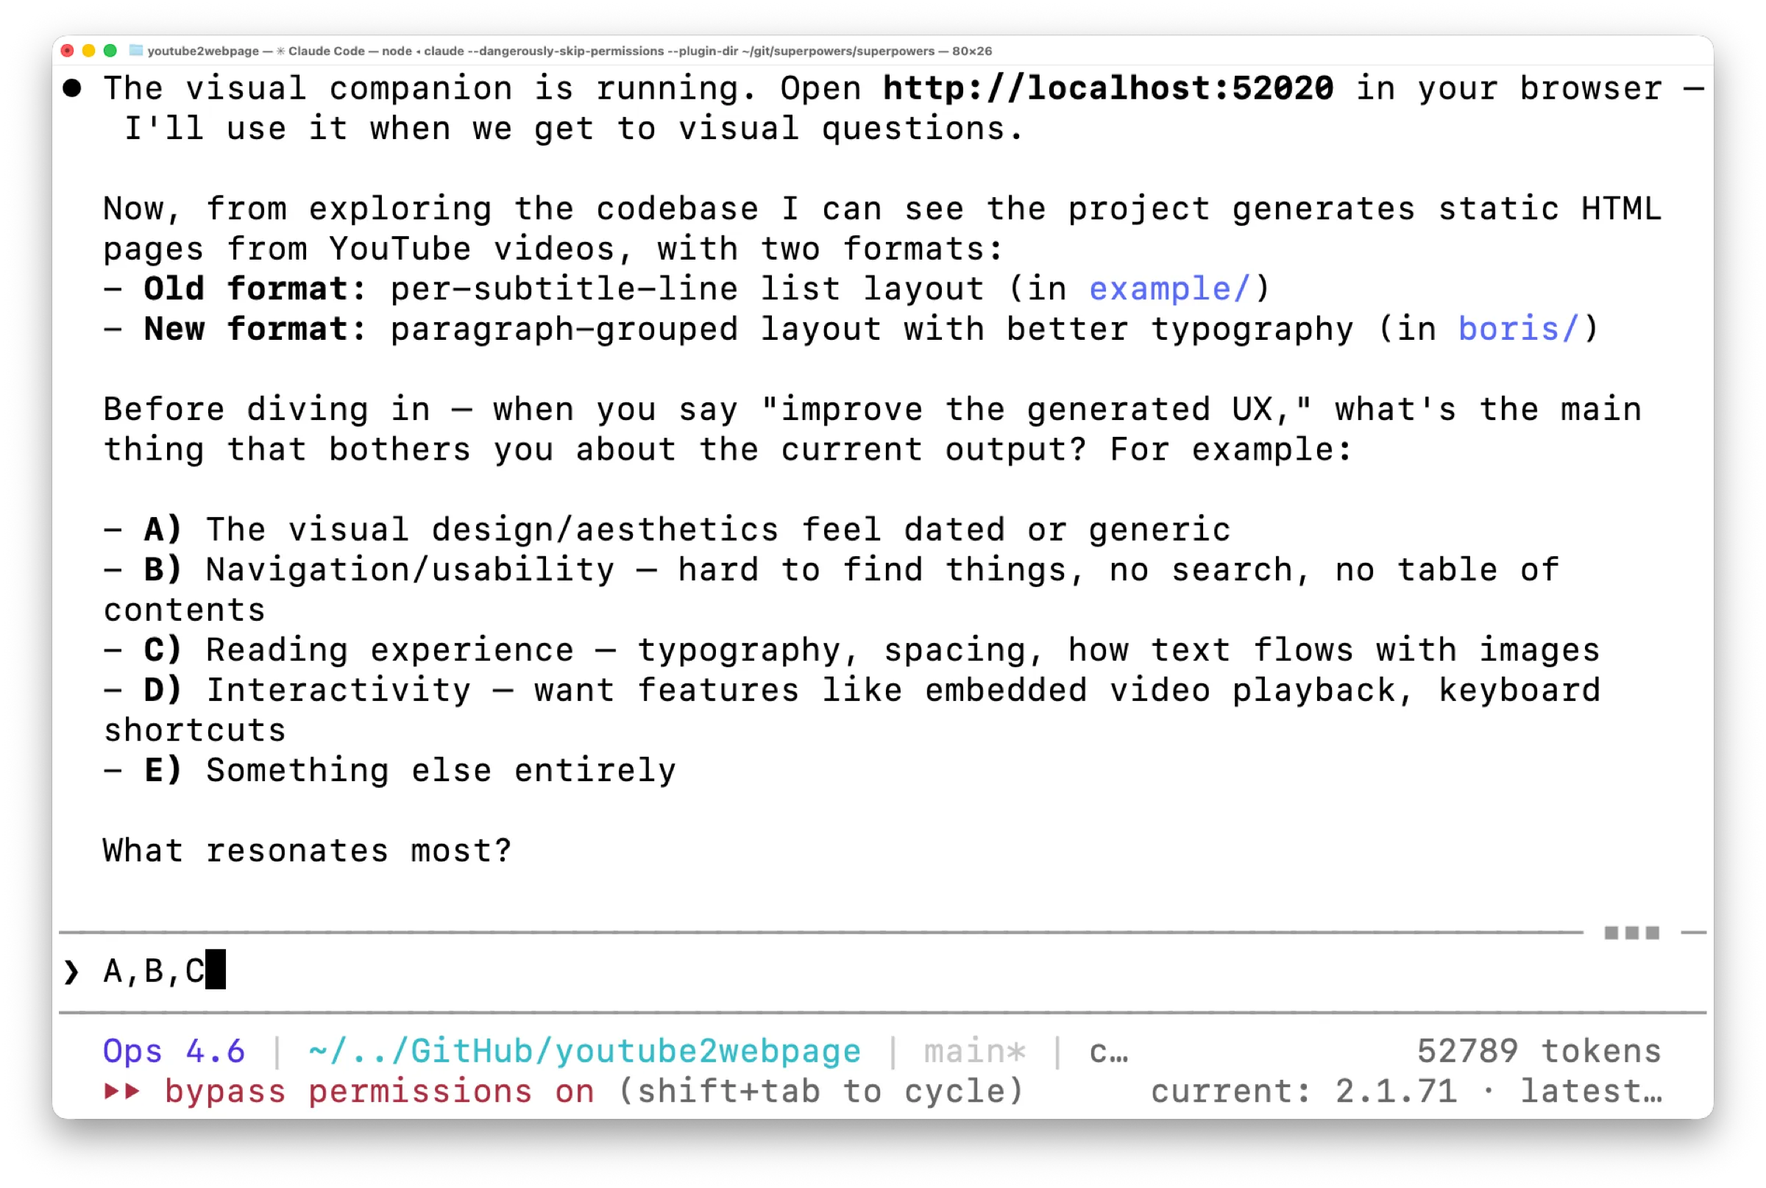Click the double-arrow bypass permissions icon

point(122,1091)
